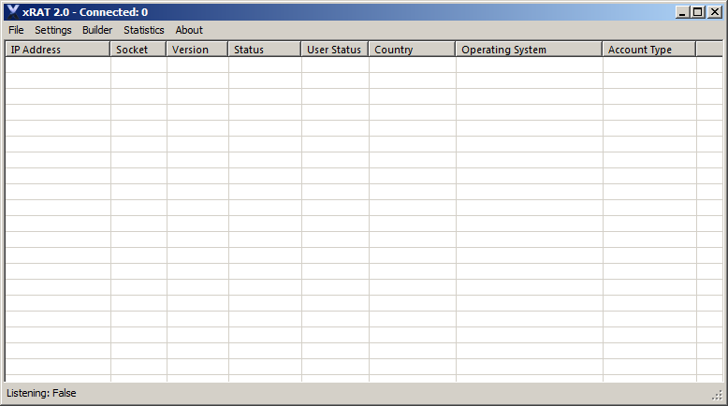Click the resize grip in status bar corner
The height and width of the screenshot is (406, 728).
coord(716,397)
